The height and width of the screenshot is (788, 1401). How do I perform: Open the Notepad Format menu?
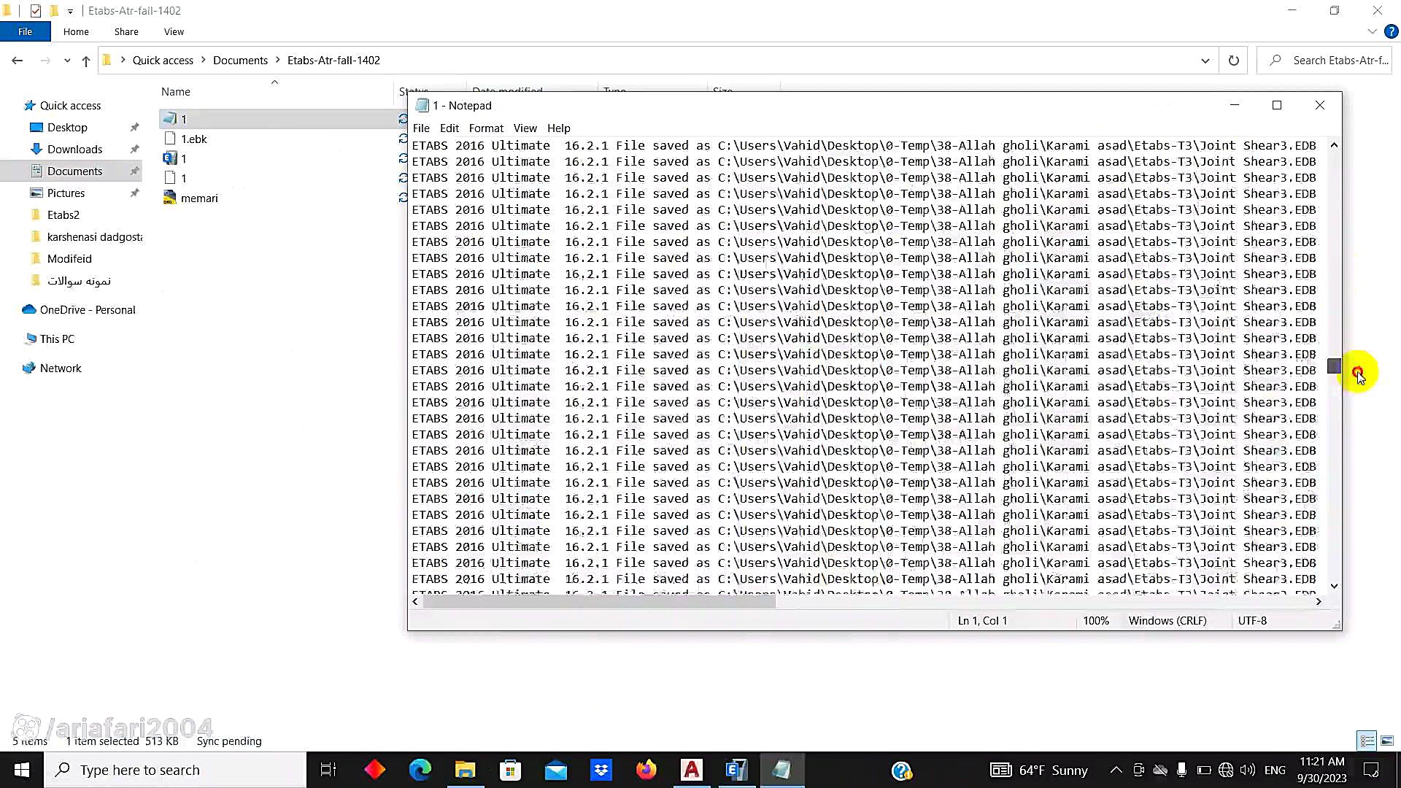[486, 128]
